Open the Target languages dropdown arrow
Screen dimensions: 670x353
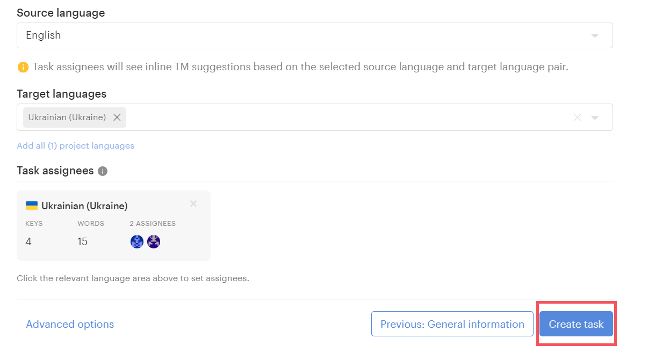[x=595, y=117]
